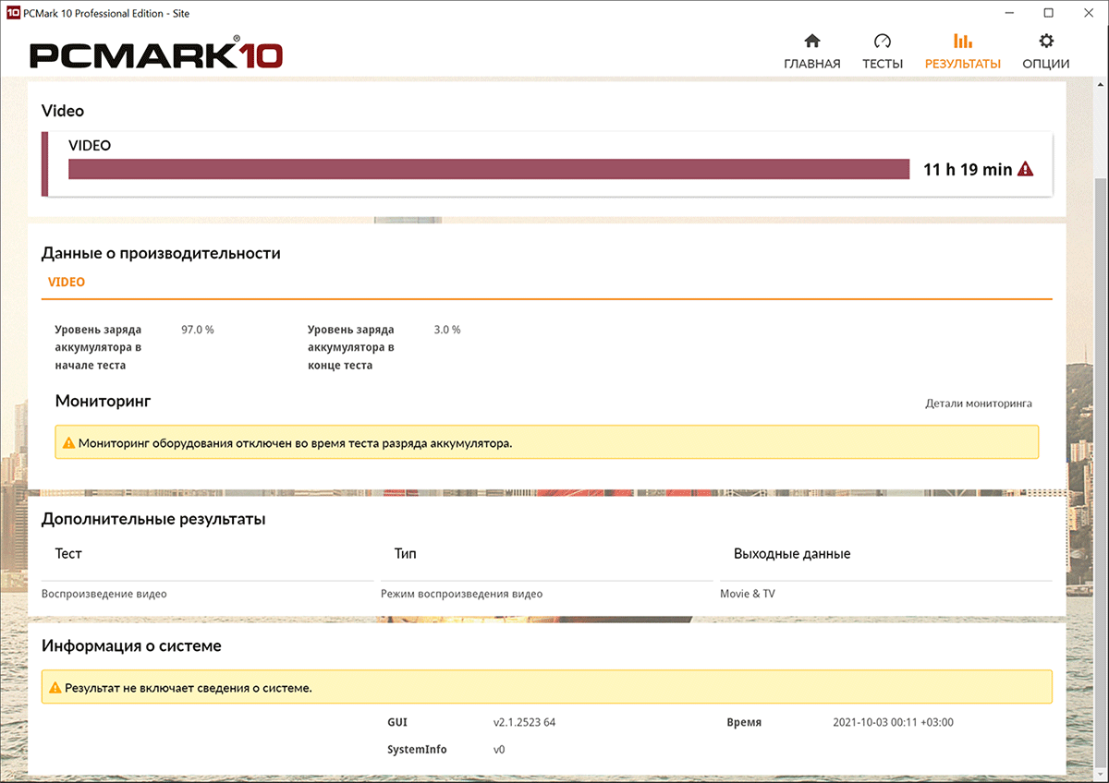Click the 11 h 19 min result value
Image resolution: width=1109 pixels, height=783 pixels.
[968, 169]
